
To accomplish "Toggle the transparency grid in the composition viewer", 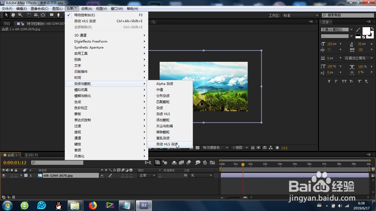I will 198,148.
